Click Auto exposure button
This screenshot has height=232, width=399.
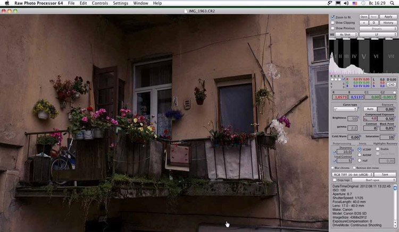[x=370, y=109]
